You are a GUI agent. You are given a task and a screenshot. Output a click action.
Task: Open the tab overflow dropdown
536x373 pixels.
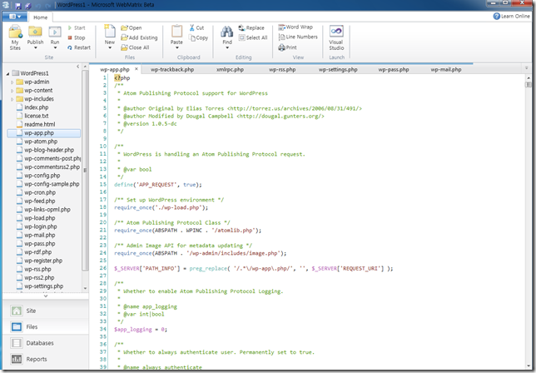click(x=526, y=68)
